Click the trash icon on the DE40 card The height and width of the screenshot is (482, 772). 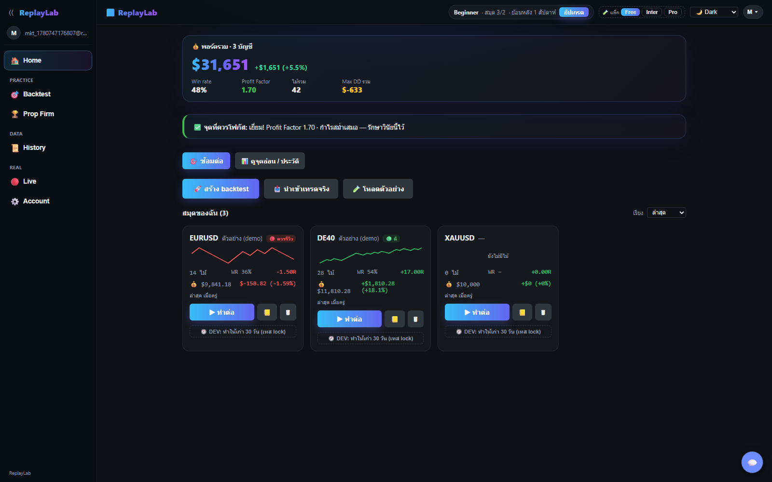[x=415, y=319]
